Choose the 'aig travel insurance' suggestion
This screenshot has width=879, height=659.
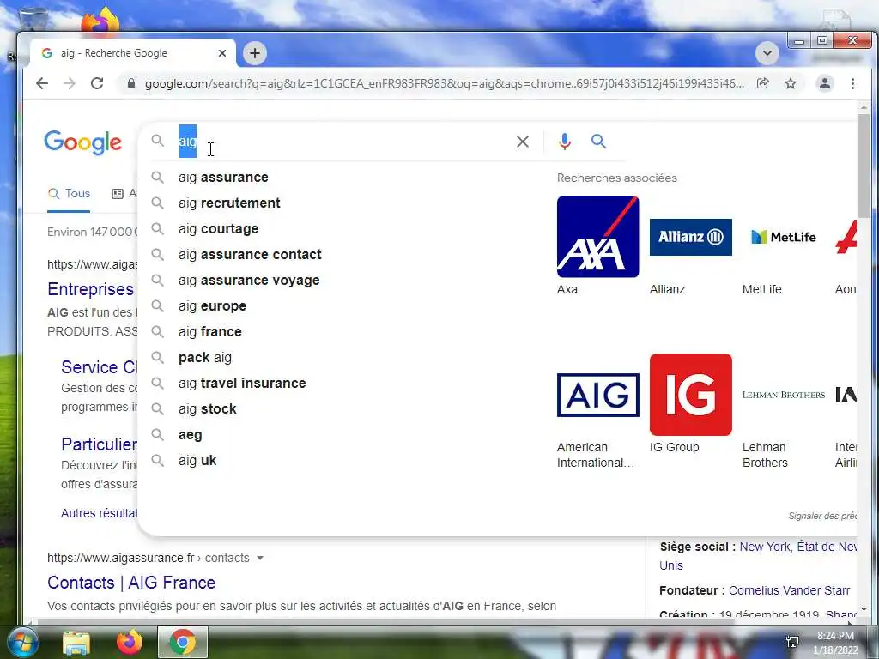click(342, 384)
